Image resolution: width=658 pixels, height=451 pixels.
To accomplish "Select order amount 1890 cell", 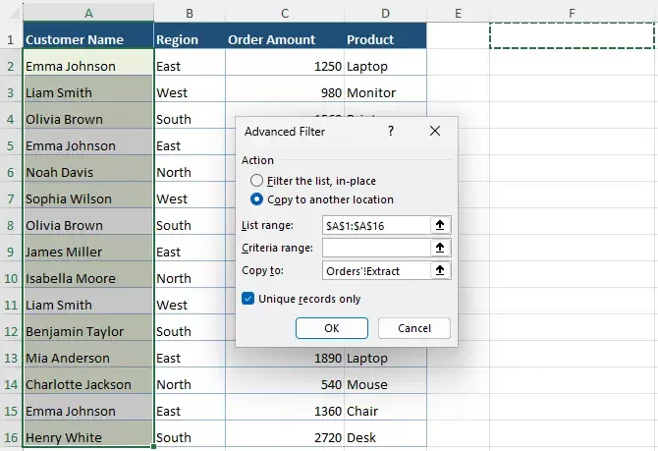I will tap(285, 358).
